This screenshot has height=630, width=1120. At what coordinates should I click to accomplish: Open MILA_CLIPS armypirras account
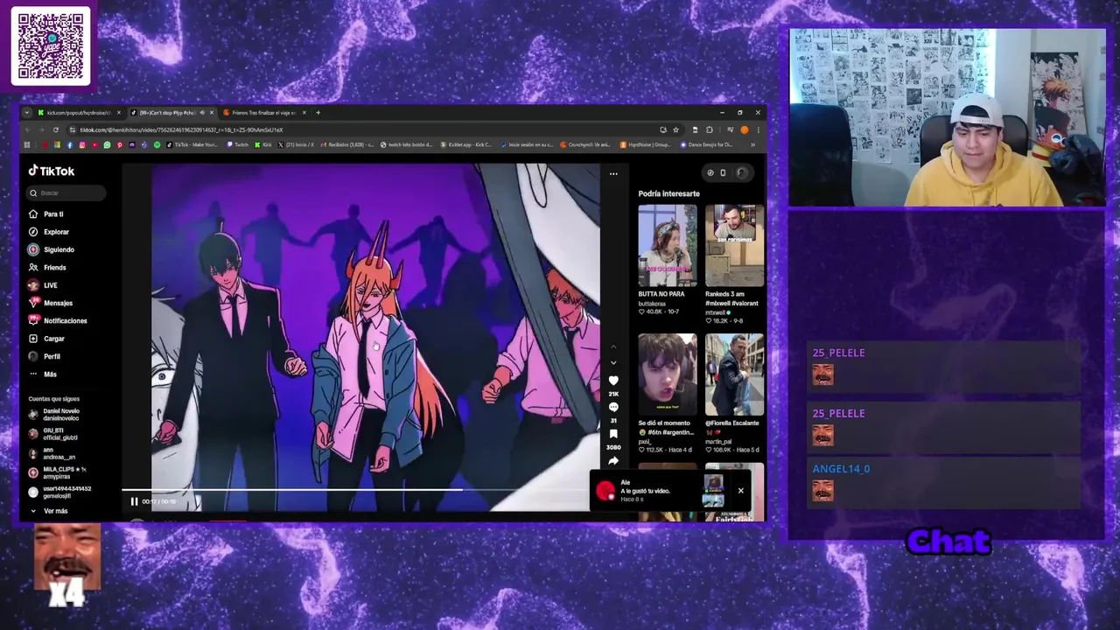[58, 472]
